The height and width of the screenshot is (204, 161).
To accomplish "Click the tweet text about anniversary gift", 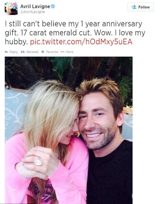I will point(75,33).
